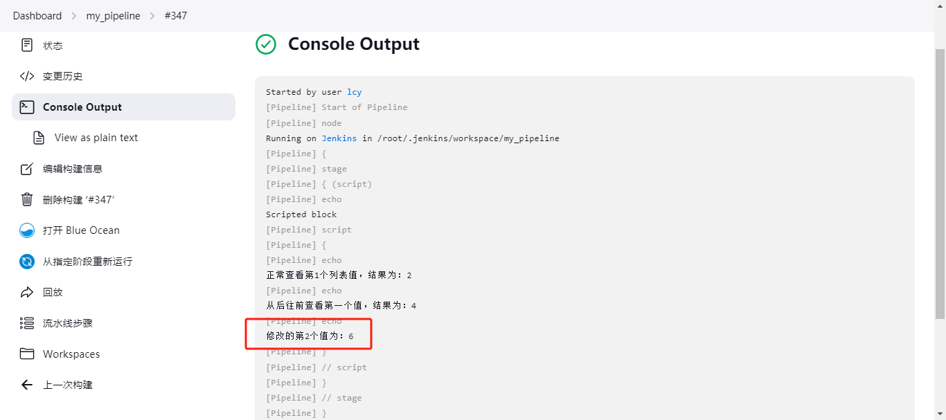Click the 状态 document icon
The width and height of the screenshot is (946, 420).
(x=27, y=46)
